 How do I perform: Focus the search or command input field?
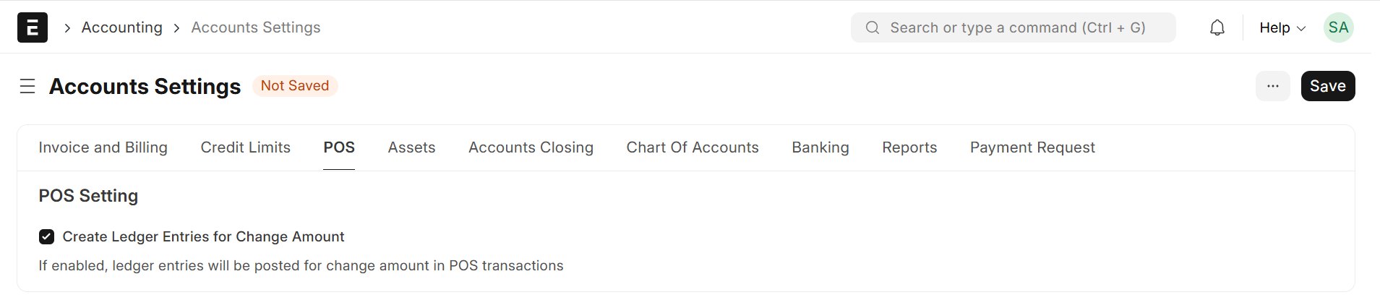coord(1019,27)
